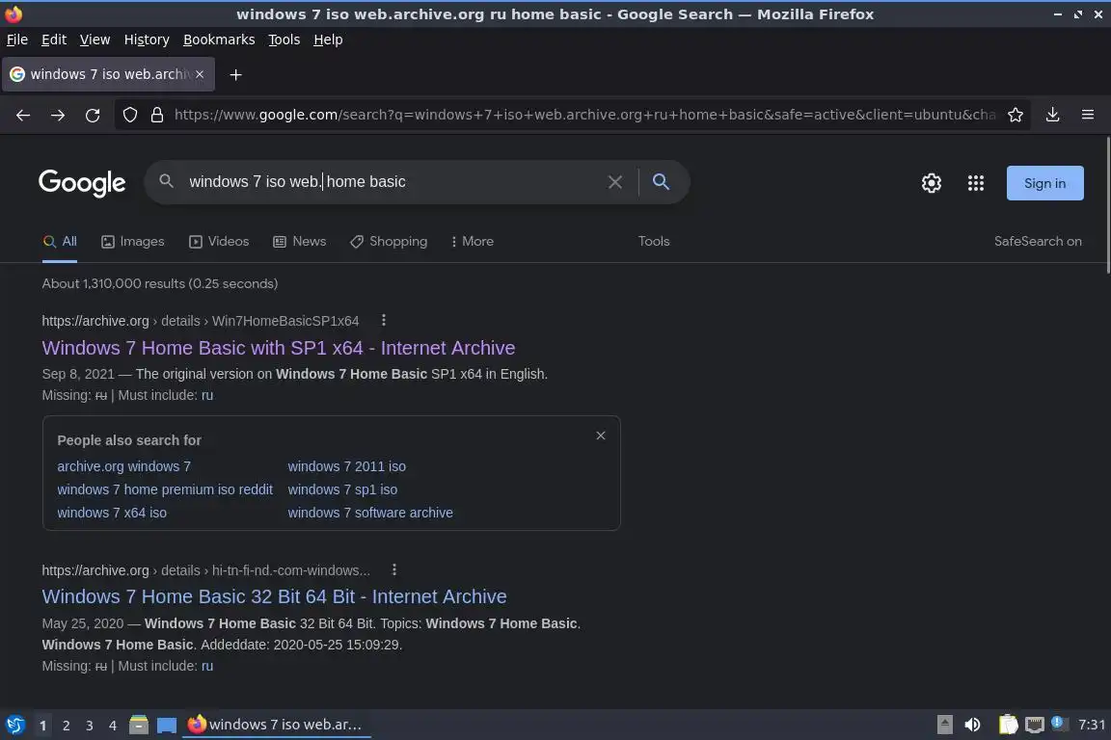Open a new tab with plus button
1111x740 pixels.
pyautogui.click(x=236, y=74)
